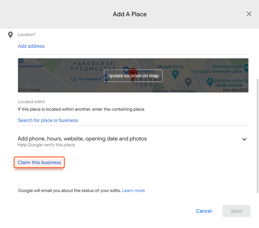Click the Немига blue metro station pin
Screen dimensions: 259x228
coord(126,70)
